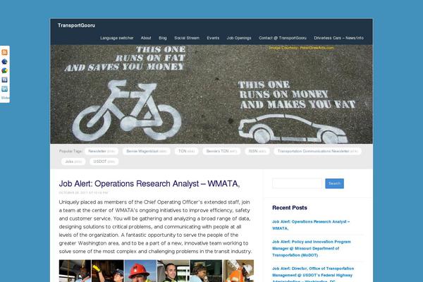Open the Events menu item
423x282 pixels.
click(213, 38)
